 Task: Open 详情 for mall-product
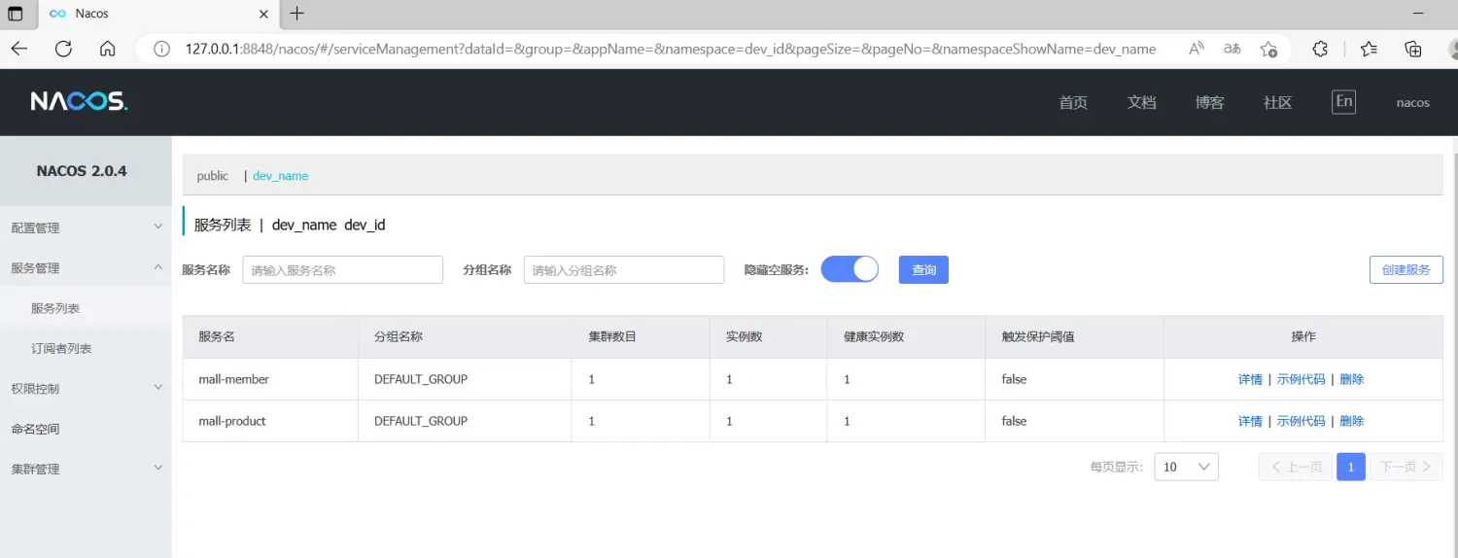(1250, 421)
